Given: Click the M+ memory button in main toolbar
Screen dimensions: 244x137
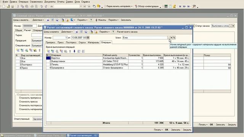Looking at the screenshot, I should 185,6.
